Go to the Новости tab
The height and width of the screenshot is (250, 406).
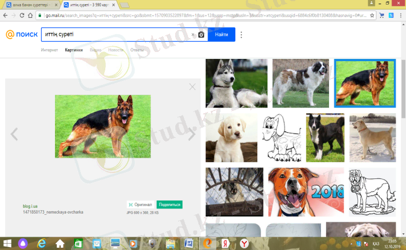(116, 50)
